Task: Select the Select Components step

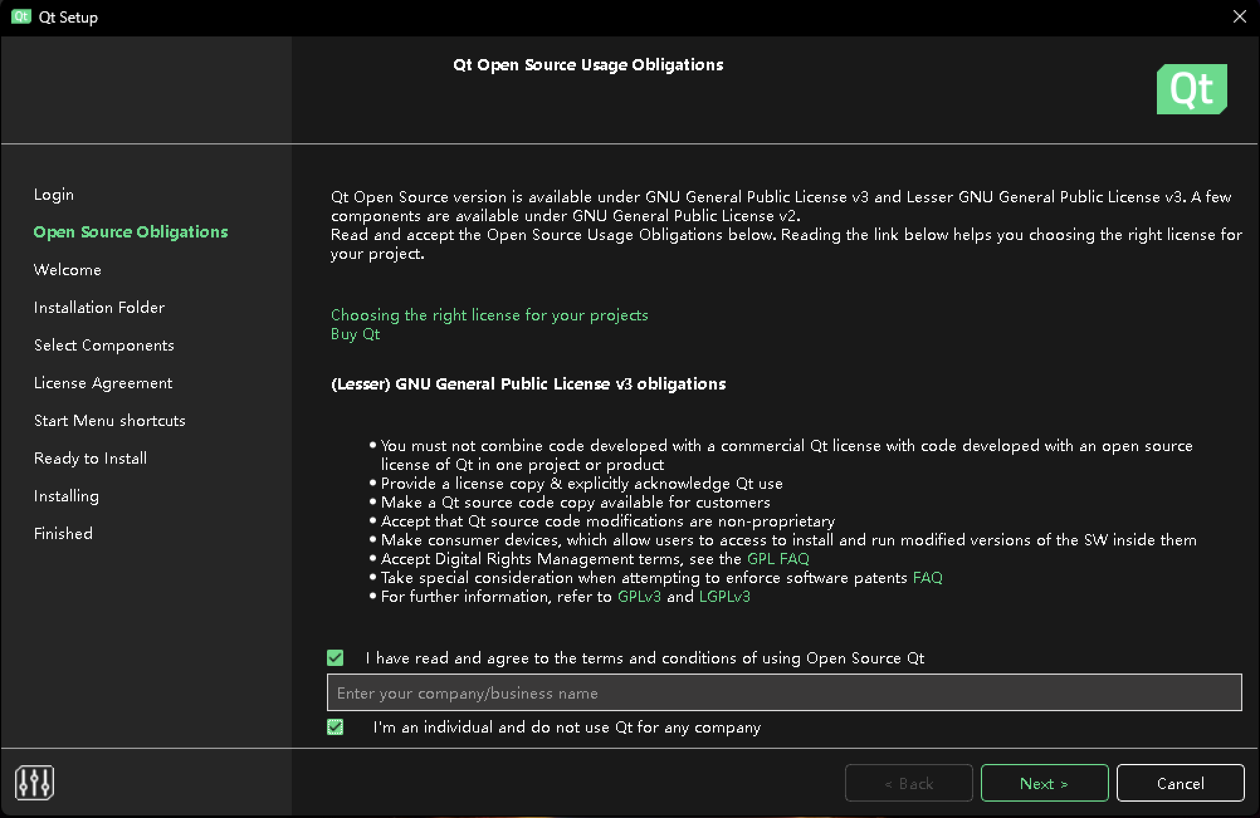Action: point(104,345)
